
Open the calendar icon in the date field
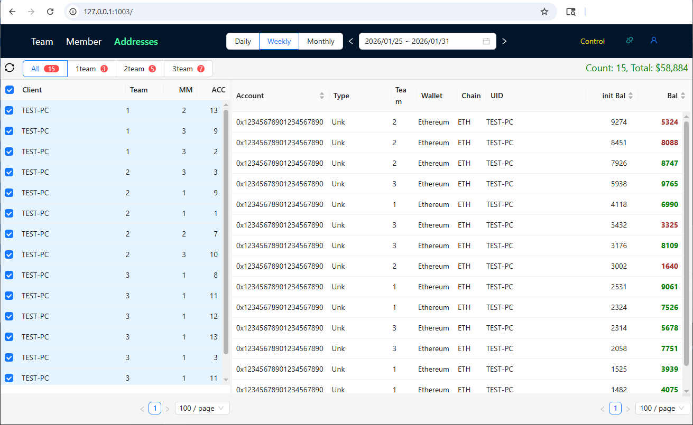click(x=486, y=41)
